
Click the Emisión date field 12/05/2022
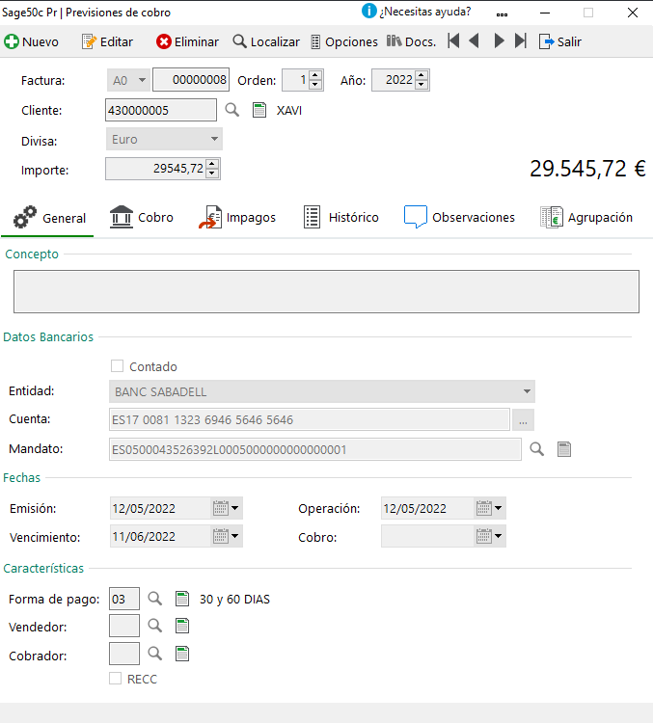coord(160,508)
